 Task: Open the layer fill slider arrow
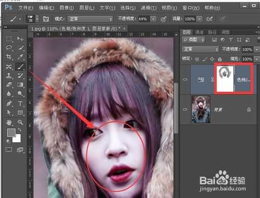tap(256, 59)
